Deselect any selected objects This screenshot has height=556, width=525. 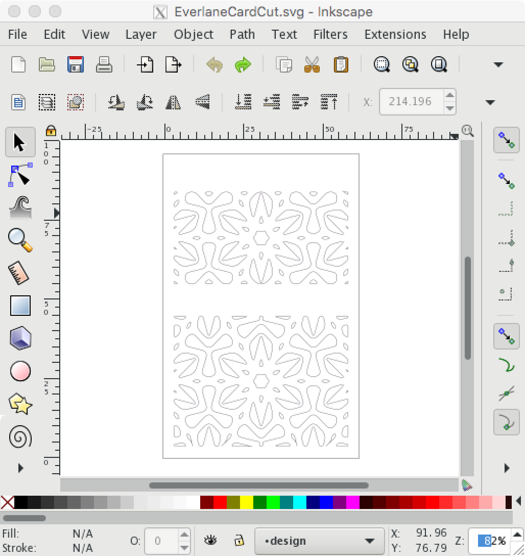pos(76,103)
